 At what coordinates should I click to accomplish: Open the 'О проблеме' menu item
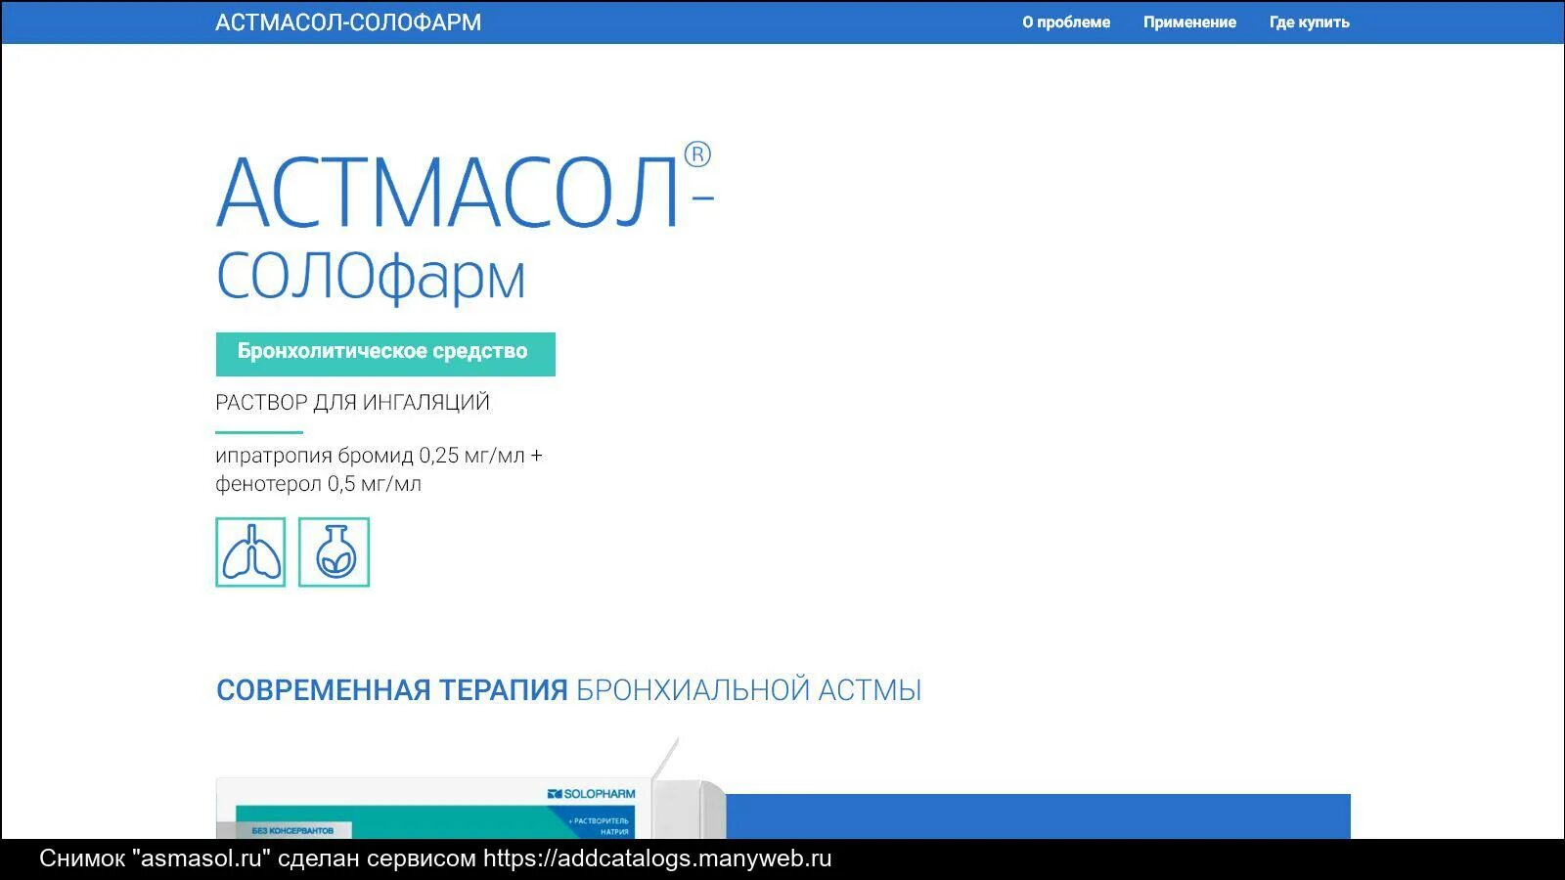(x=1066, y=22)
